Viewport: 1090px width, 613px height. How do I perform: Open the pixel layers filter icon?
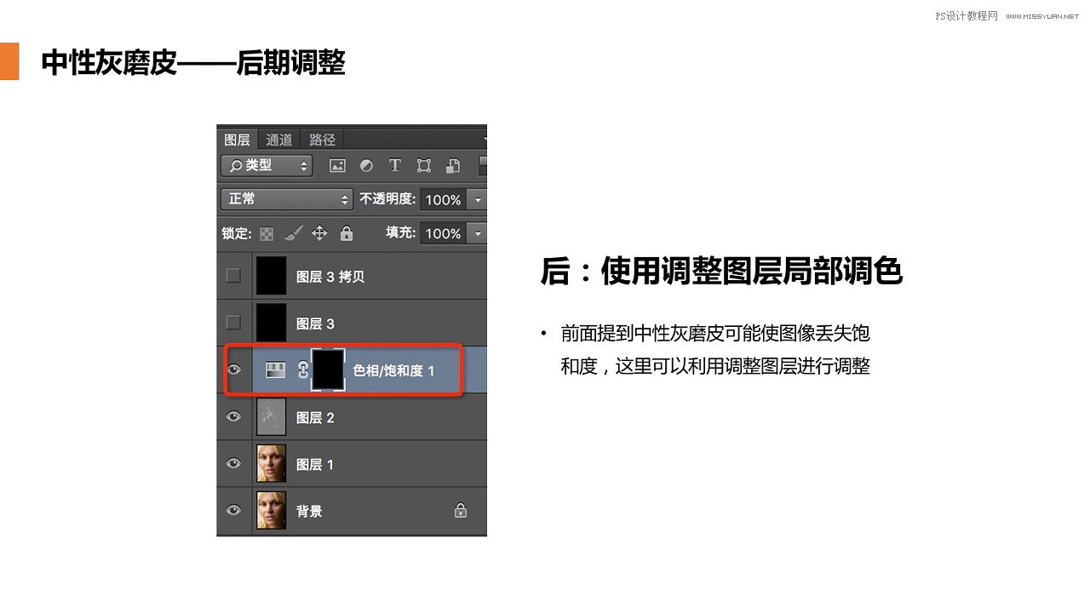click(339, 166)
